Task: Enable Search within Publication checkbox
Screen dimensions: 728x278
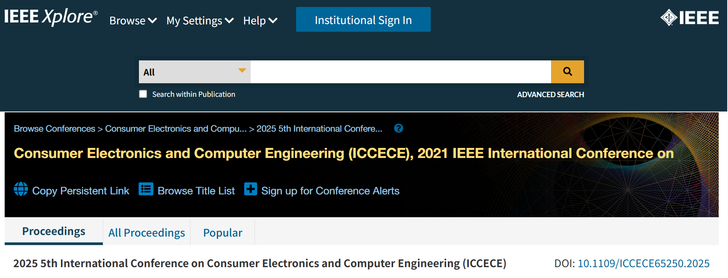Action: 143,94
